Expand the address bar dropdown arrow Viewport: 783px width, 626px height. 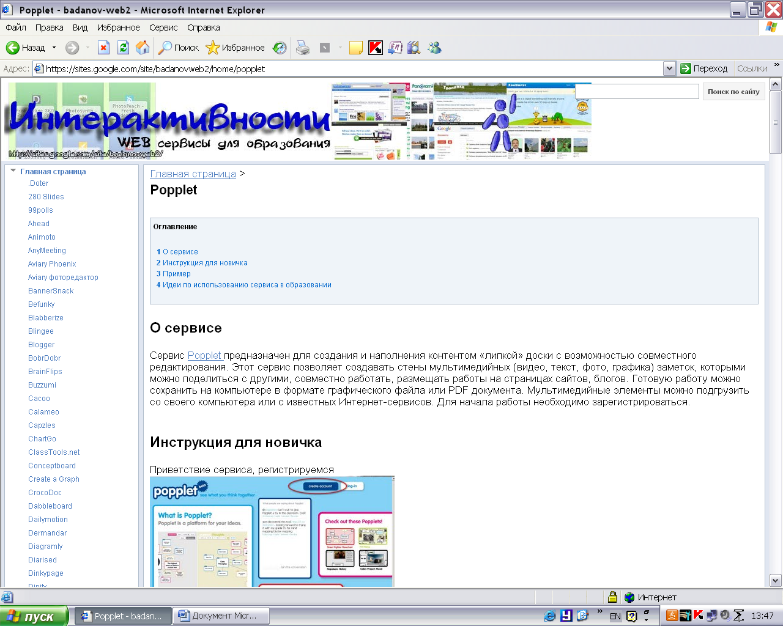[x=669, y=68]
